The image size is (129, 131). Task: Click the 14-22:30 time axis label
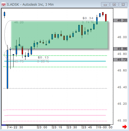pos(15,127)
